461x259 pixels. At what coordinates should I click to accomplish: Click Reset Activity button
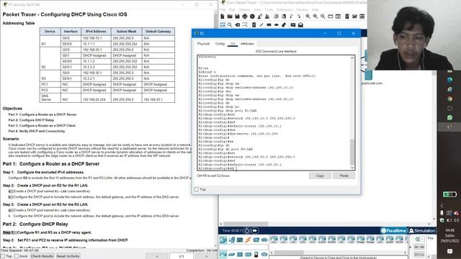[68, 256]
